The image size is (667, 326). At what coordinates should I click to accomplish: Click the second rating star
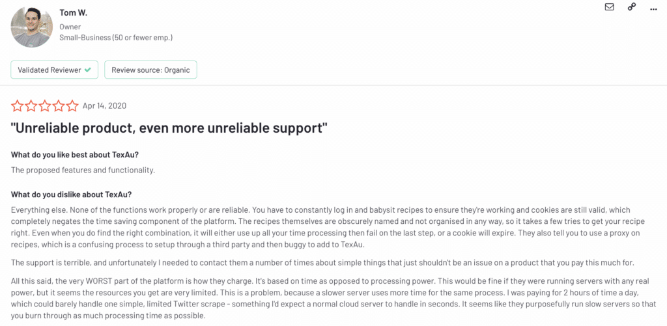[31, 106]
